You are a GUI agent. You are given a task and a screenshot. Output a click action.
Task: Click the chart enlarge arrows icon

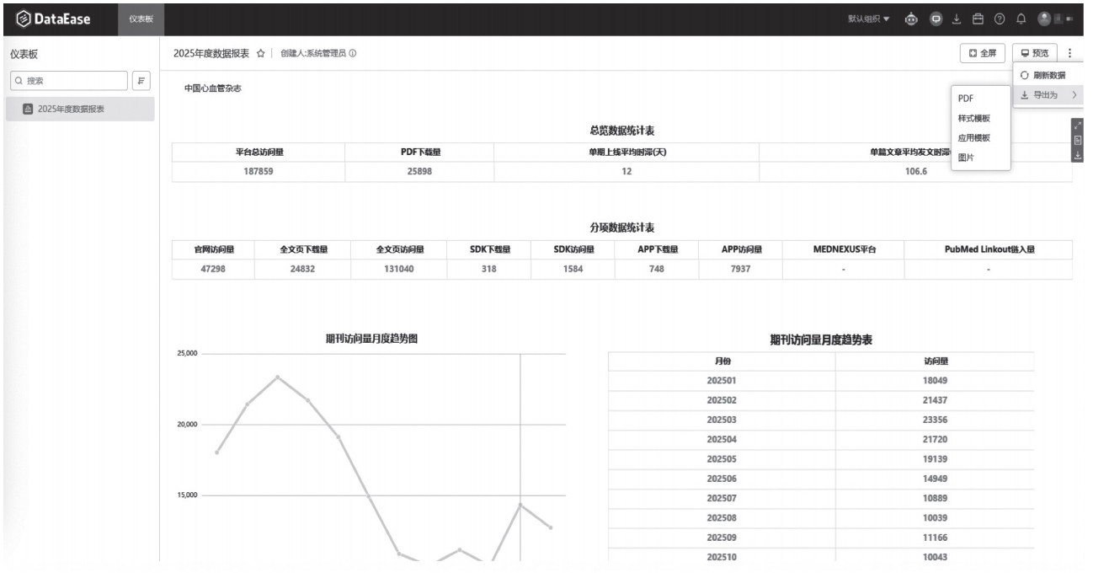click(1079, 126)
